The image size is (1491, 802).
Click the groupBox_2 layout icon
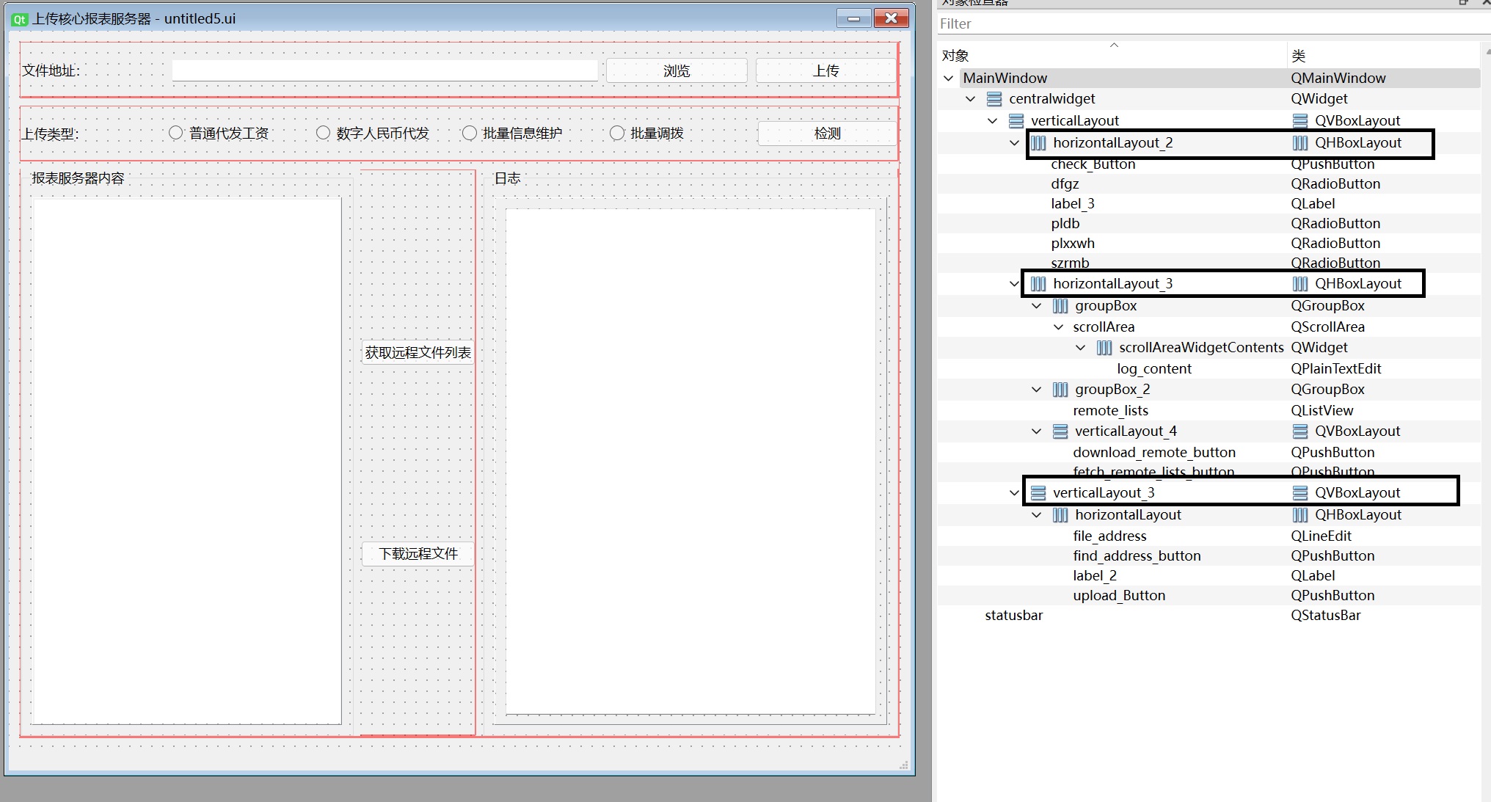point(1060,390)
